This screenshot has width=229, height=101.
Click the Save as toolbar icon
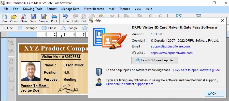pyautogui.click(x=44, y=18)
